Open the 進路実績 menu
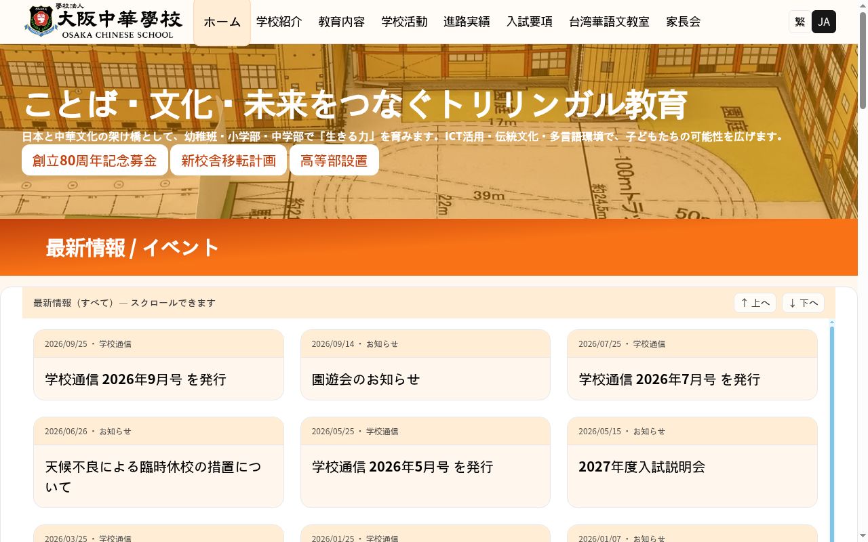The height and width of the screenshot is (542, 868). (x=467, y=22)
